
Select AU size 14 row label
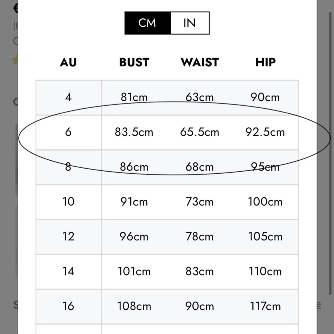pyautogui.click(x=68, y=271)
